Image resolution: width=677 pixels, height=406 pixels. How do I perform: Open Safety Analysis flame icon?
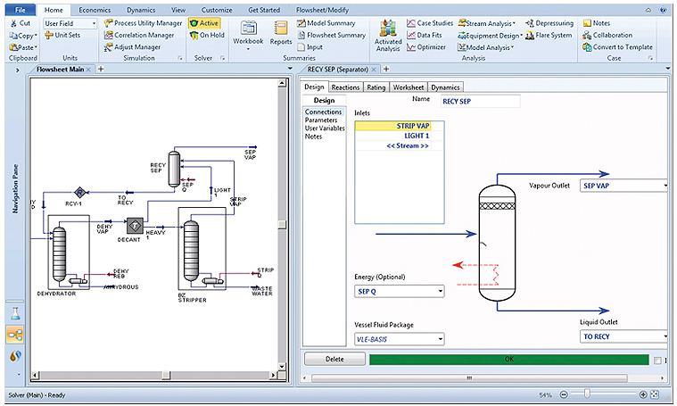[15, 356]
